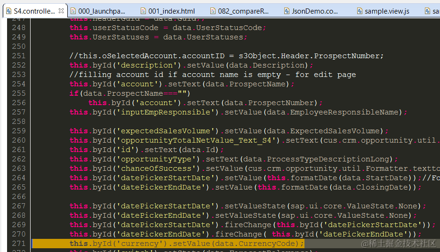
Task: Click line number 251 in gutter
Action: [18, 56]
